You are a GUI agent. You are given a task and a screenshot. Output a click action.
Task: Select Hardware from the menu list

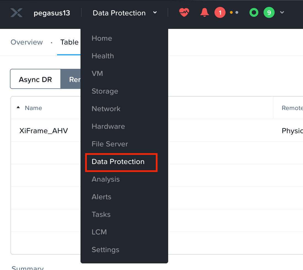click(108, 126)
